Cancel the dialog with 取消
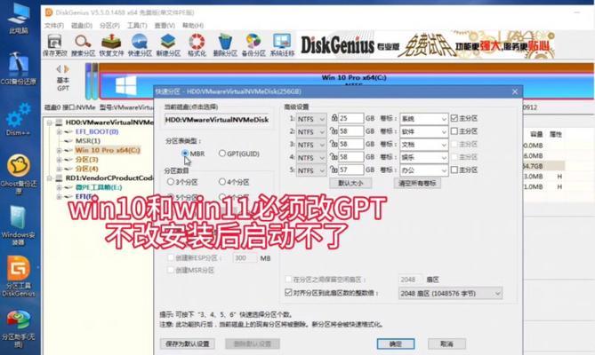Viewport: 595px width, 355px height. tap(446, 343)
